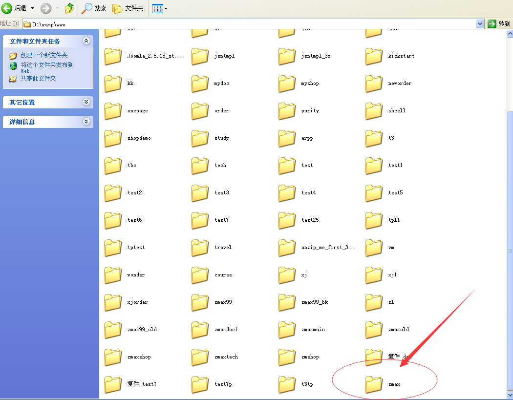
Task: Click the folder name text course
Action: pyautogui.click(x=223, y=275)
